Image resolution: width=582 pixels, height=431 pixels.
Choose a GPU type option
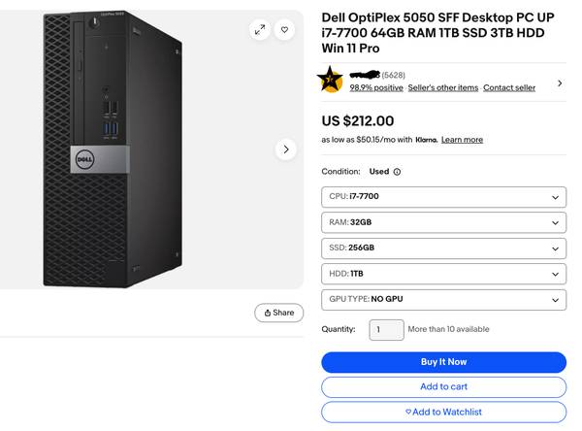coord(443,299)
